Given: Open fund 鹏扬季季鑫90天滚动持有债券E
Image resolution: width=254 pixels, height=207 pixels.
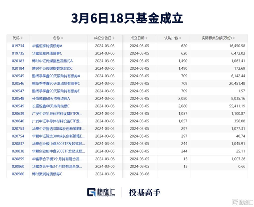Looking at the screenshot, I should click(x=56, y=91).
